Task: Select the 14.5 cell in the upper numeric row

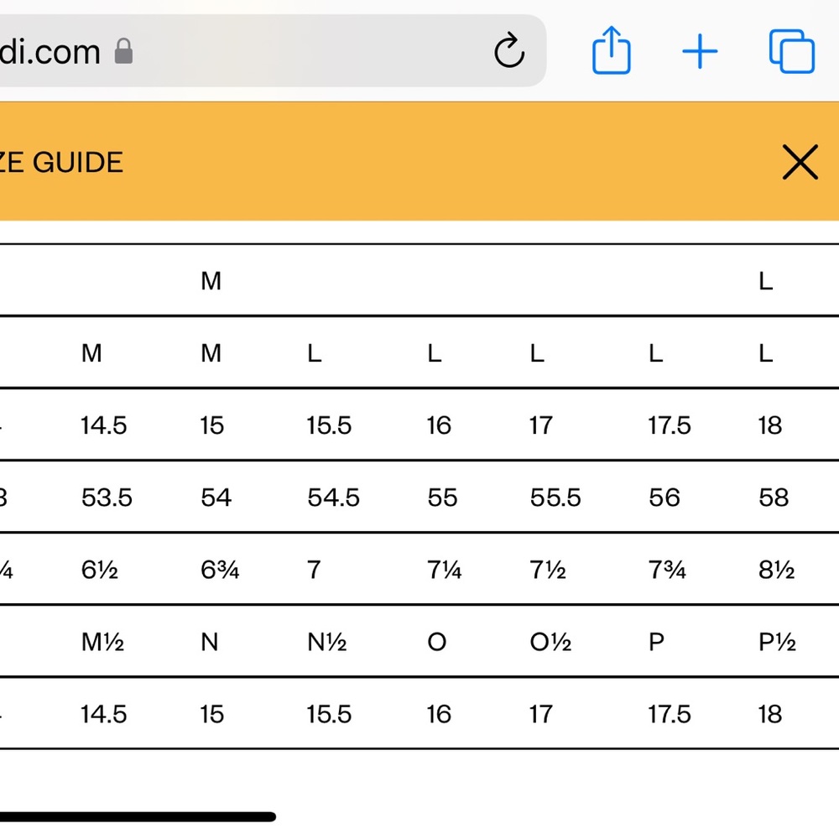Action: click(104, 425)
